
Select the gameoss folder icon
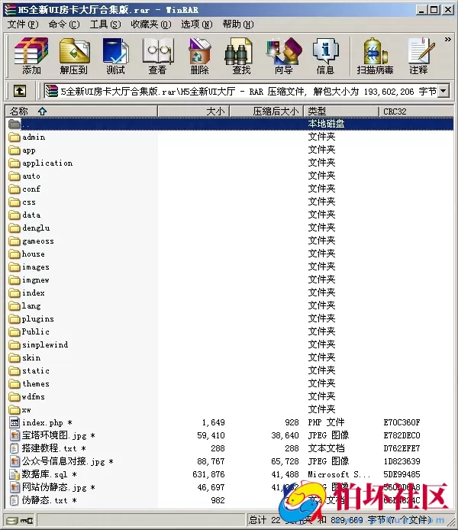pos(15,241)
